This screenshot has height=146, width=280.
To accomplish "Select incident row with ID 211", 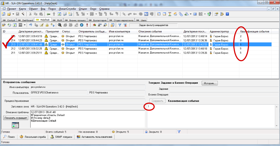I will (x=137, y=53).
